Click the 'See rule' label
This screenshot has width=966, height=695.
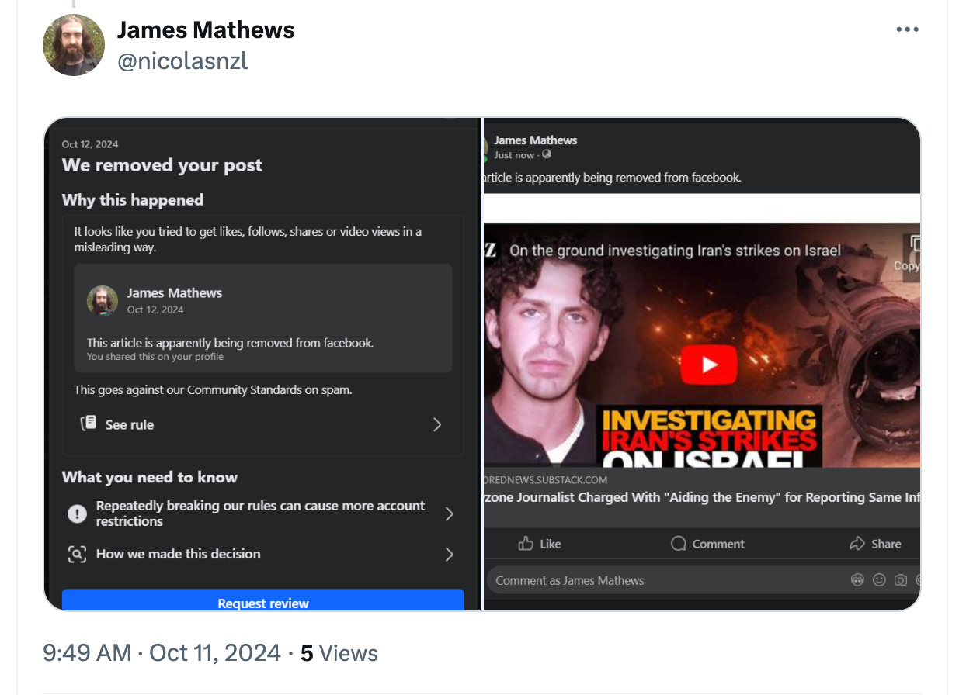point(130,424)
